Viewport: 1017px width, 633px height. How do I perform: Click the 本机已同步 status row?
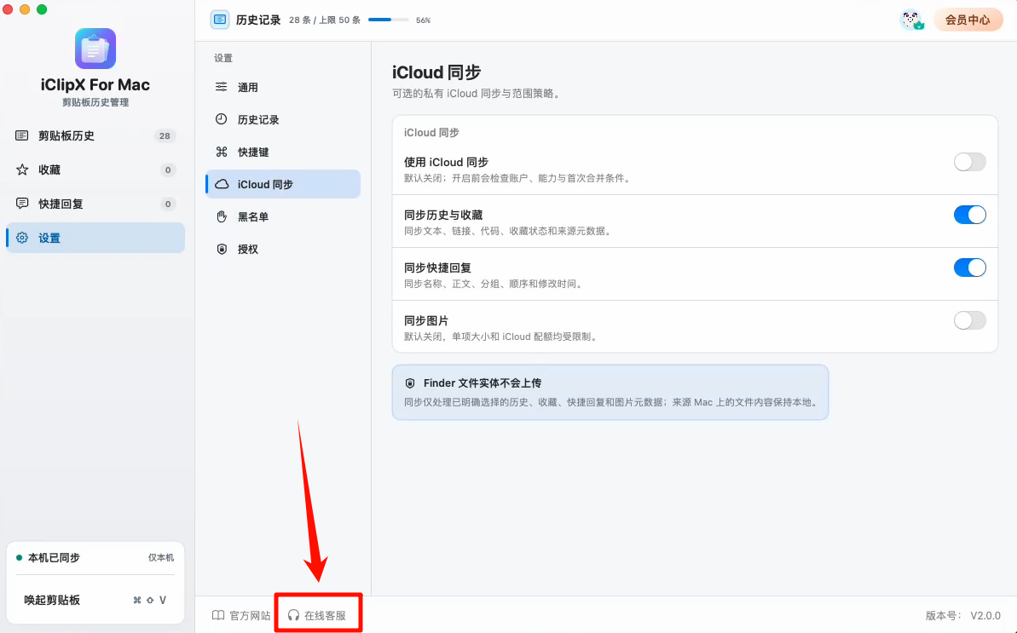coord(95,557)
